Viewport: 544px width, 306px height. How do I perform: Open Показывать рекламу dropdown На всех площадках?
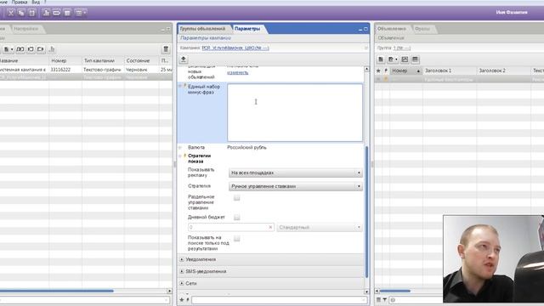[296, 173]
